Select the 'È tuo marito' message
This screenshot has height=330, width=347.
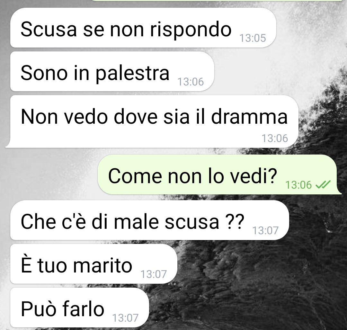pyautogui.click(x=93, y=264)
